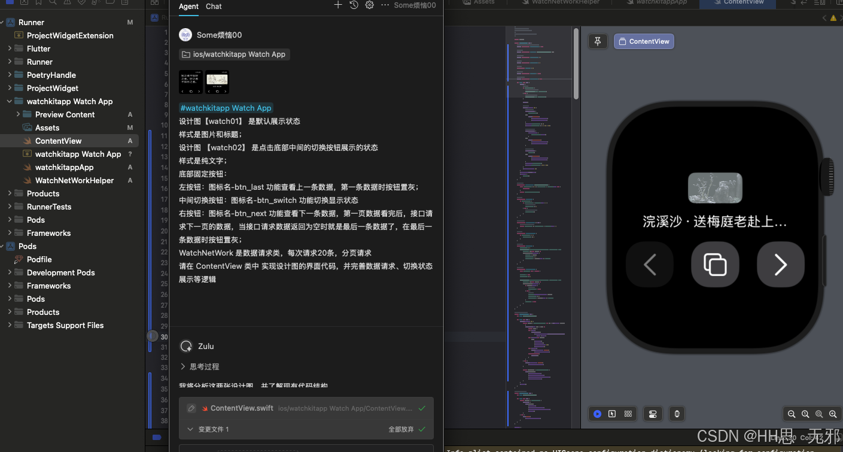Toggle the breakpoint marker at line 30
843x452 pixels.
click(x=154, y=336)
